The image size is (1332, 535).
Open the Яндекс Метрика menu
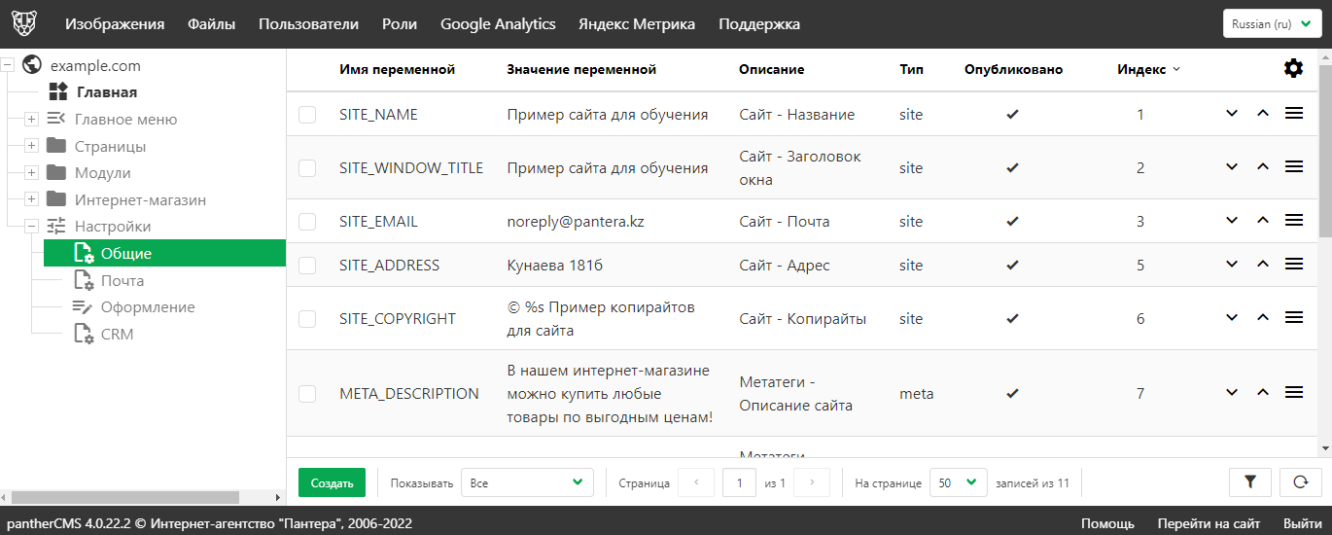(636, 24)
